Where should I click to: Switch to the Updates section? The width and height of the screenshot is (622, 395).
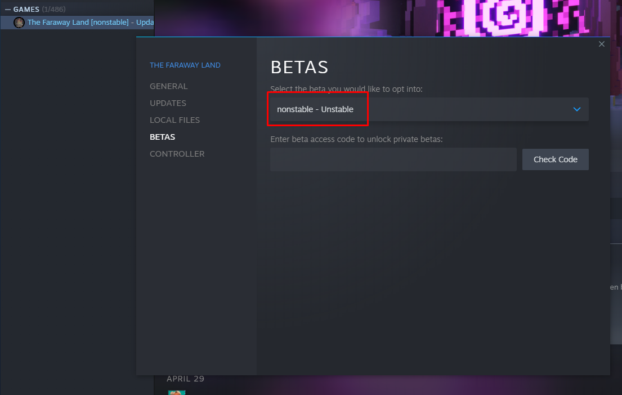pos(168,103)
